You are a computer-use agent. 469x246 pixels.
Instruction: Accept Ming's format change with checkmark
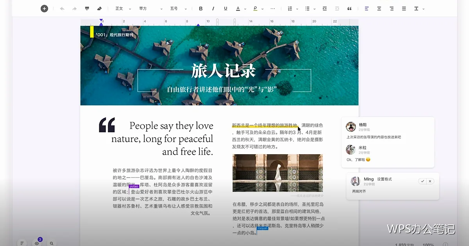point(422,181)
